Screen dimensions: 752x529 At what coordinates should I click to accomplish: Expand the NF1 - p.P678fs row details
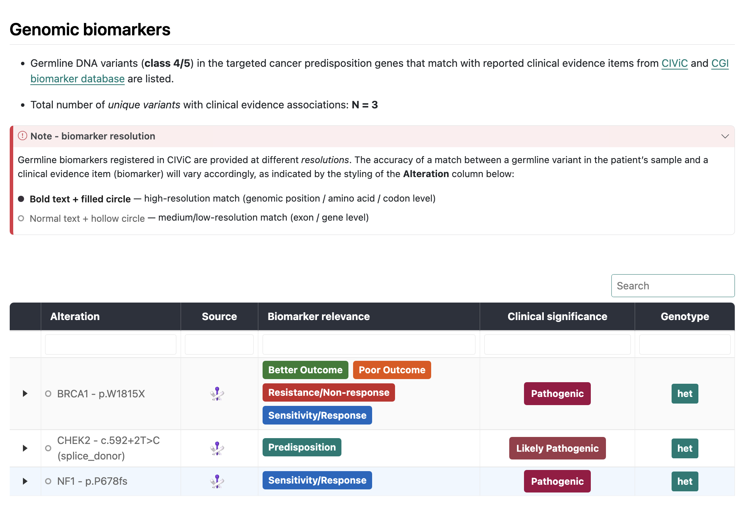click(x=25, y=481)
